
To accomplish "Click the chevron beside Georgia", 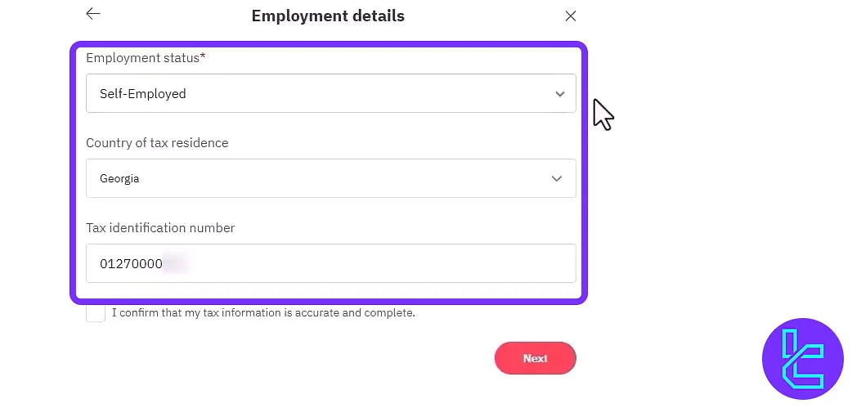I will 557,178.
